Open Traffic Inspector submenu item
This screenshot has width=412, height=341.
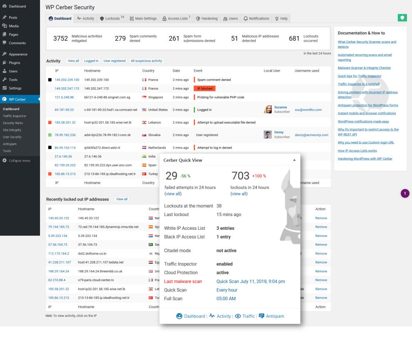point(15,116)
